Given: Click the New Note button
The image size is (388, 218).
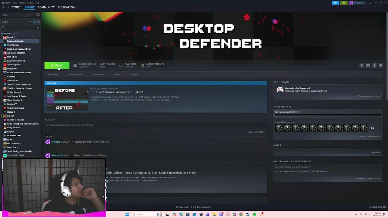Looking at the screenshot, I should (375, 152).
